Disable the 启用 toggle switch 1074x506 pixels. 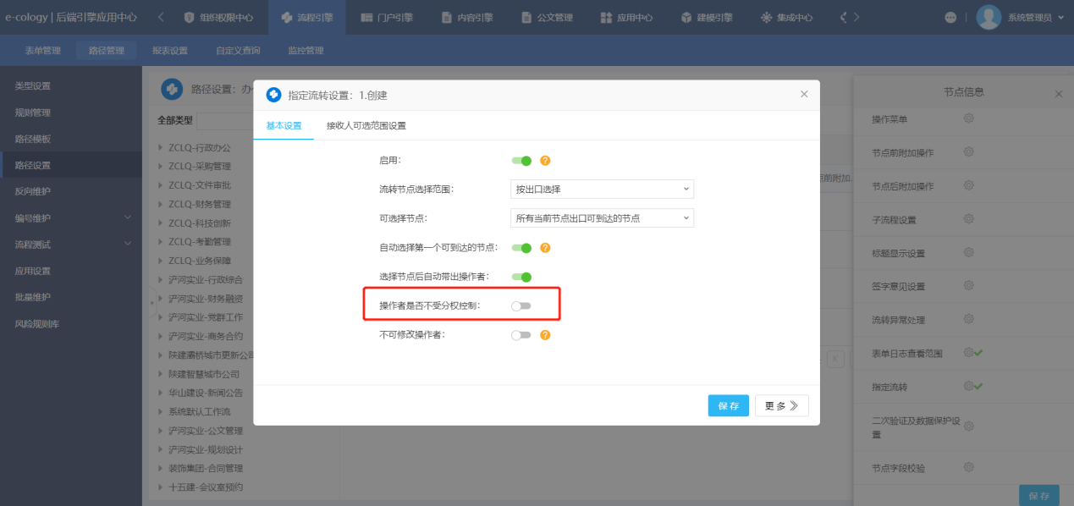pos(521,160)
